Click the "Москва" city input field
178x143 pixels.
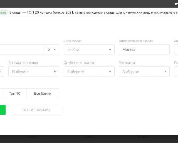coord(144,50)
